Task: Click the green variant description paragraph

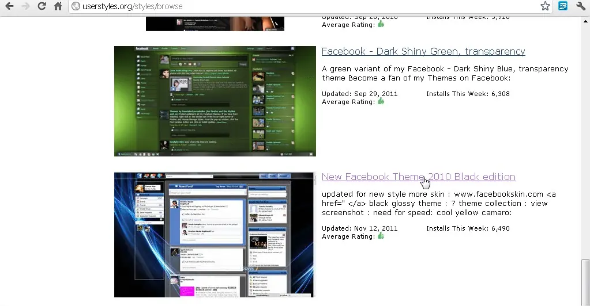Action: pyautogui.click(x=445, y=74)
